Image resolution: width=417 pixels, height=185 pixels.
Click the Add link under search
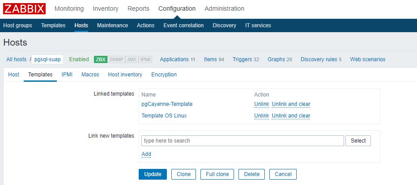point(146,154)
